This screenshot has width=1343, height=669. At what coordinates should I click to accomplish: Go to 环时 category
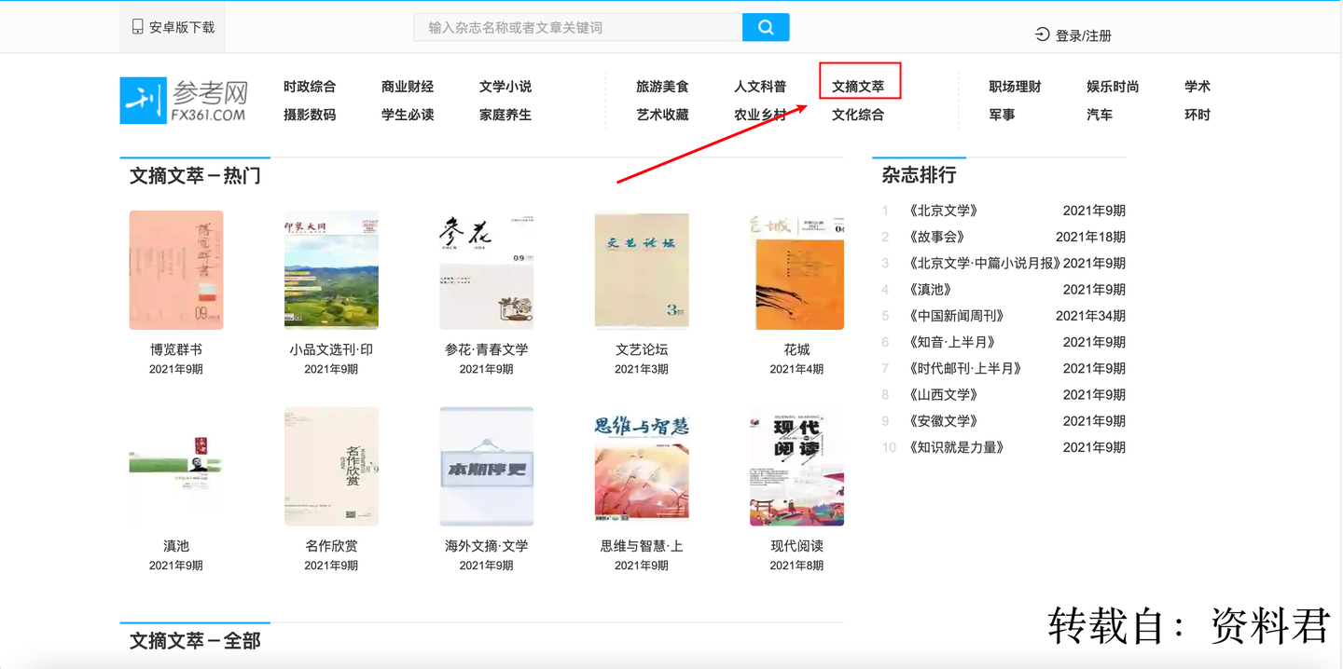click(x=1198, y=115)
